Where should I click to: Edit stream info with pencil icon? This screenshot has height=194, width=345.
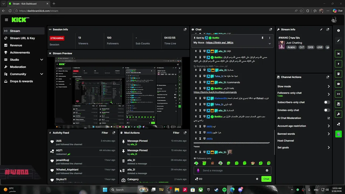(321, 29)
